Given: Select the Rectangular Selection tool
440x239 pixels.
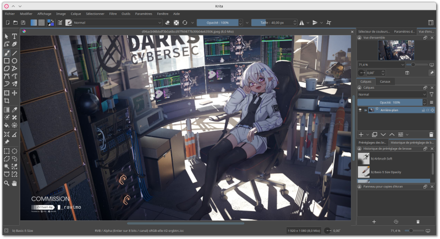Looking at the screenshot, I should point(7,151).
